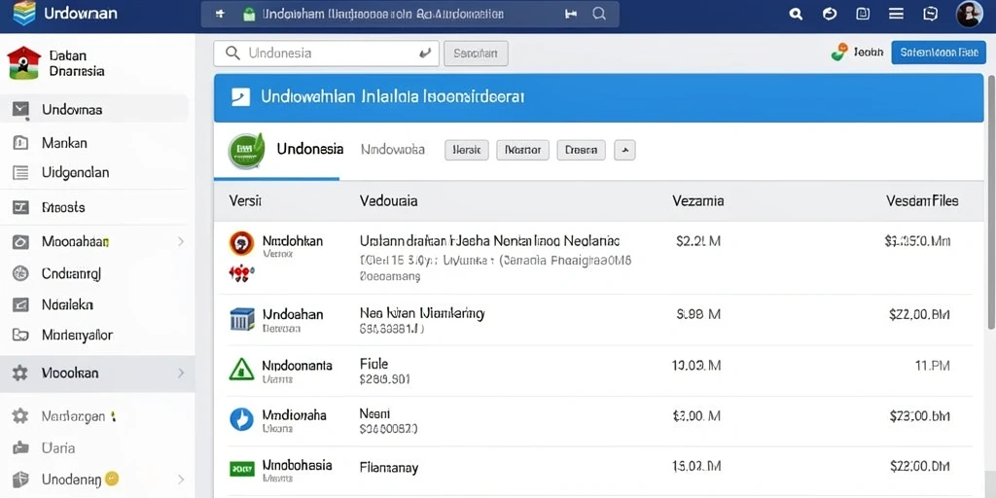Viewport: 996px width, 498px height.
Task: Click the list icon next to Uidgenolan
Action: coord(21,172)
